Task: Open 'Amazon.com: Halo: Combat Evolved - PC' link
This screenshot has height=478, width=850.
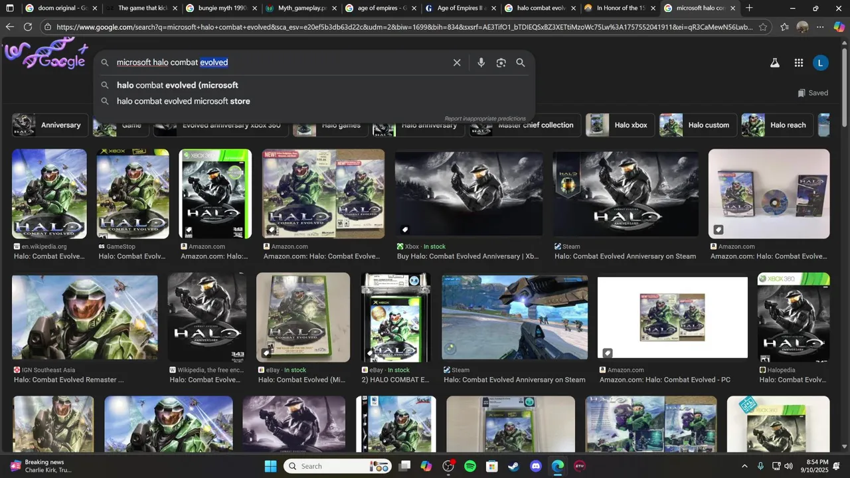Action: pos(665,380)
